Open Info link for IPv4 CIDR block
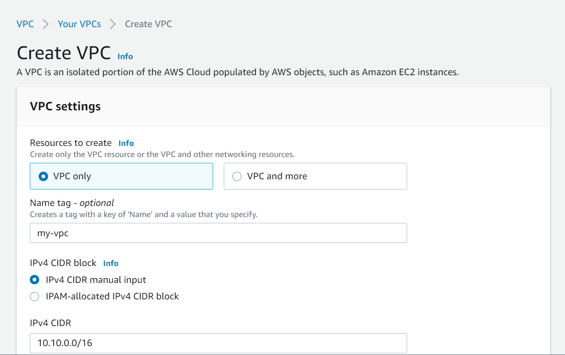Screen dimensions: 565x355 [x=111, y=263]
